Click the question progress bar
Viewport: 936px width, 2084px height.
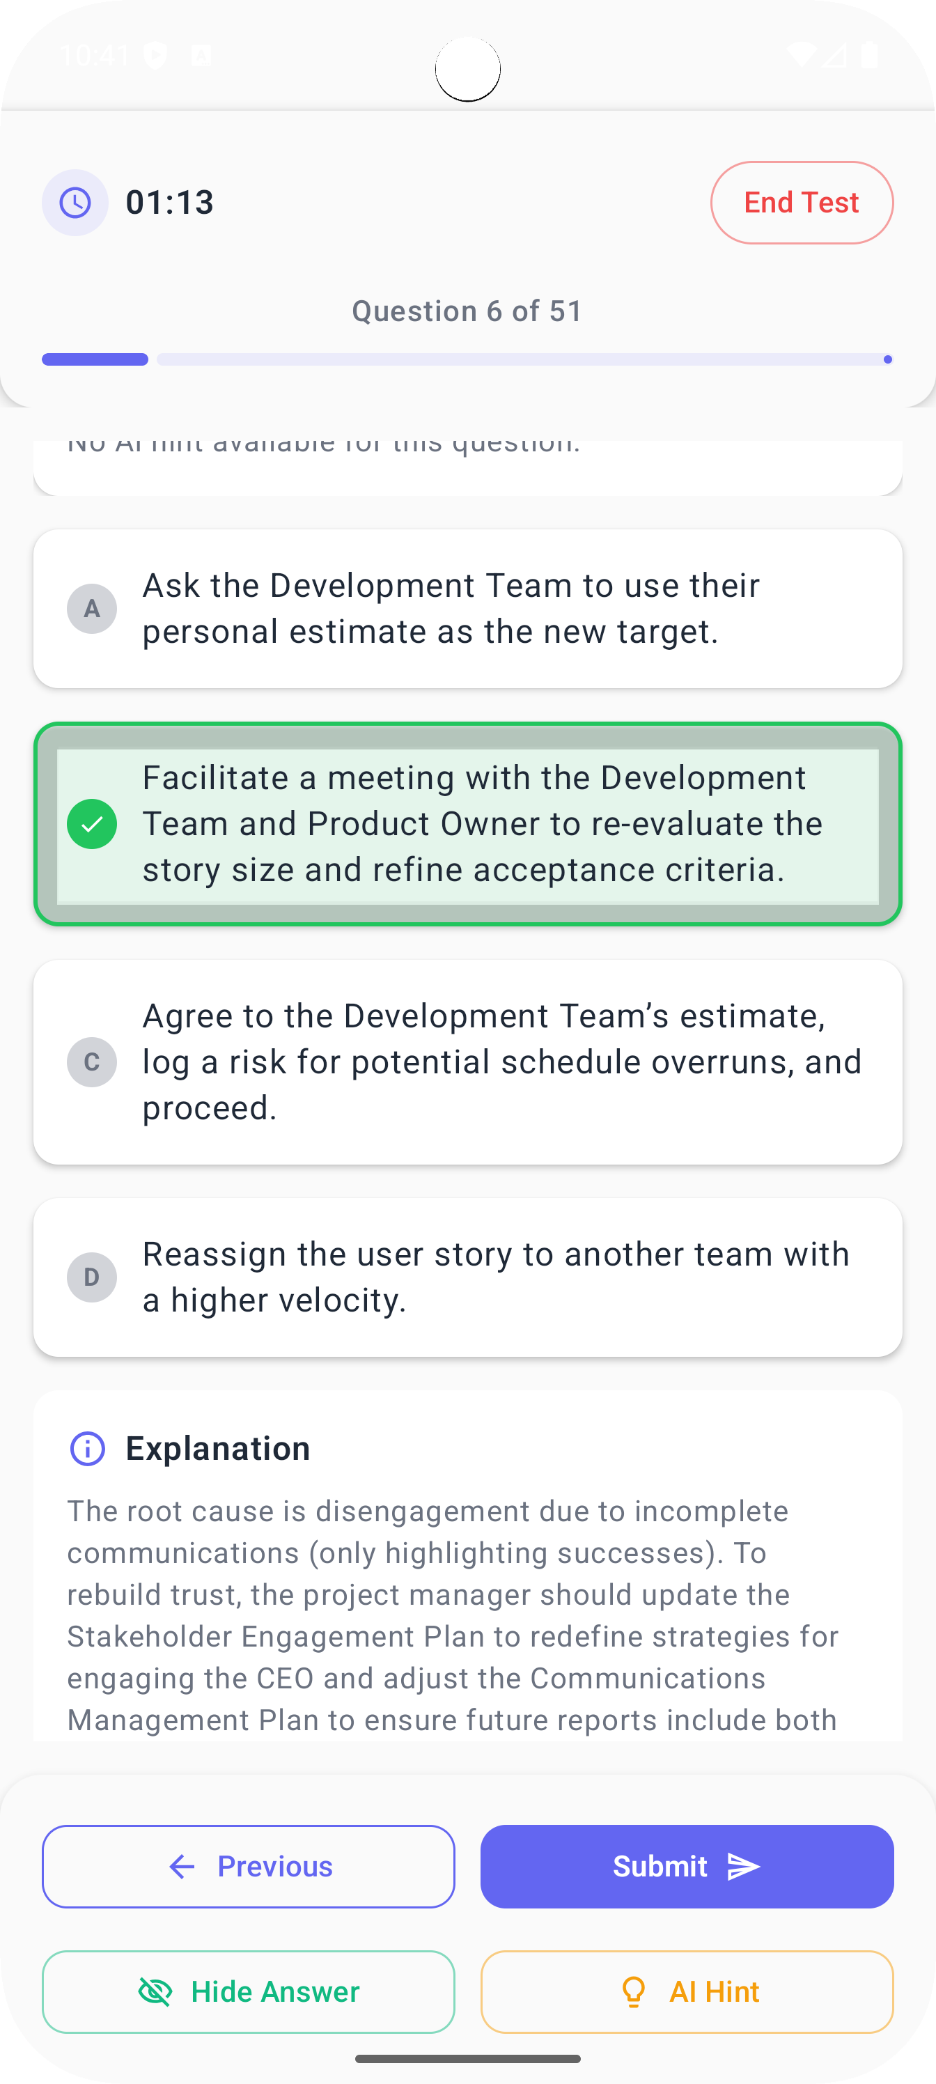pyautogui.click(x=467, y=359)
